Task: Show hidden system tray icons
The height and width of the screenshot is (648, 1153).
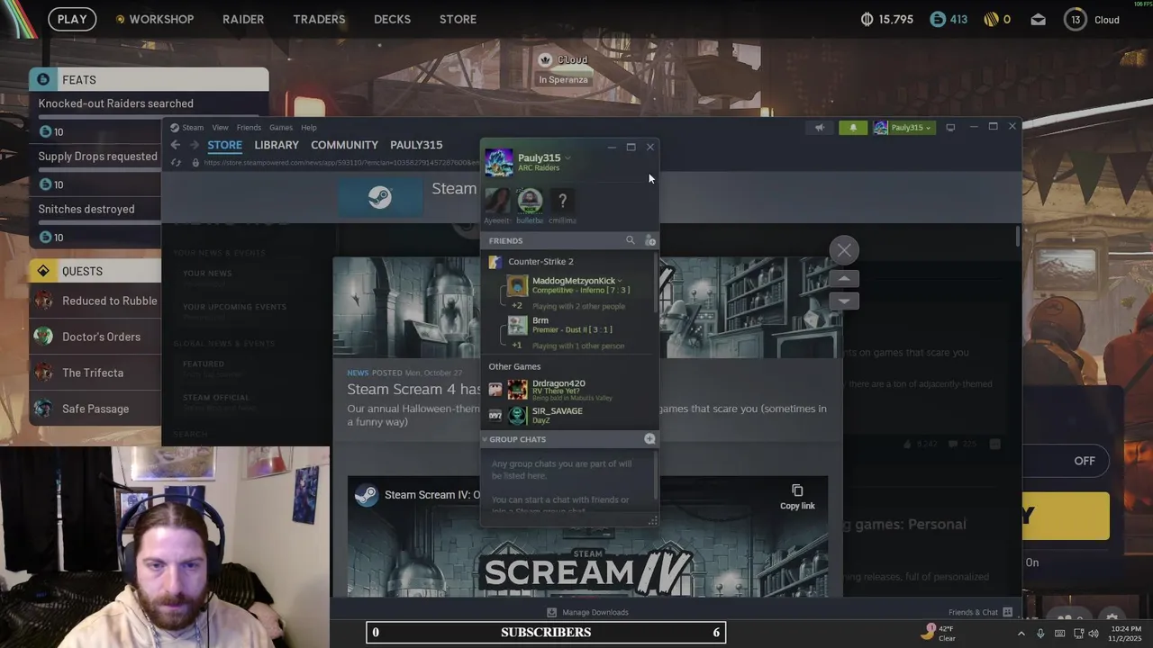Action: pyautogui.click(x=1021, y=634)
